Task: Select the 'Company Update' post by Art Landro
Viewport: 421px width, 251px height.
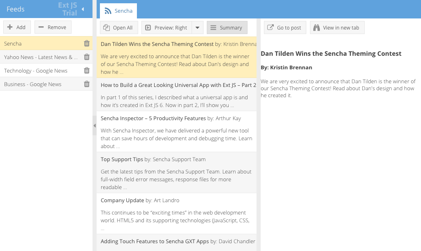Action: click(177, 214)
